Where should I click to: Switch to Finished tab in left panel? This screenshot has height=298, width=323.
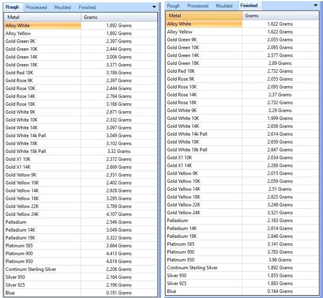tap(87, 7)
